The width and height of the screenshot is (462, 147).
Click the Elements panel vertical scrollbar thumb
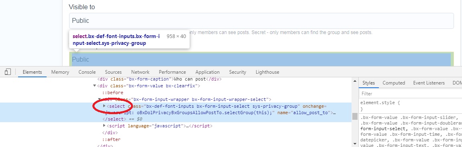[x=355, y=117]
